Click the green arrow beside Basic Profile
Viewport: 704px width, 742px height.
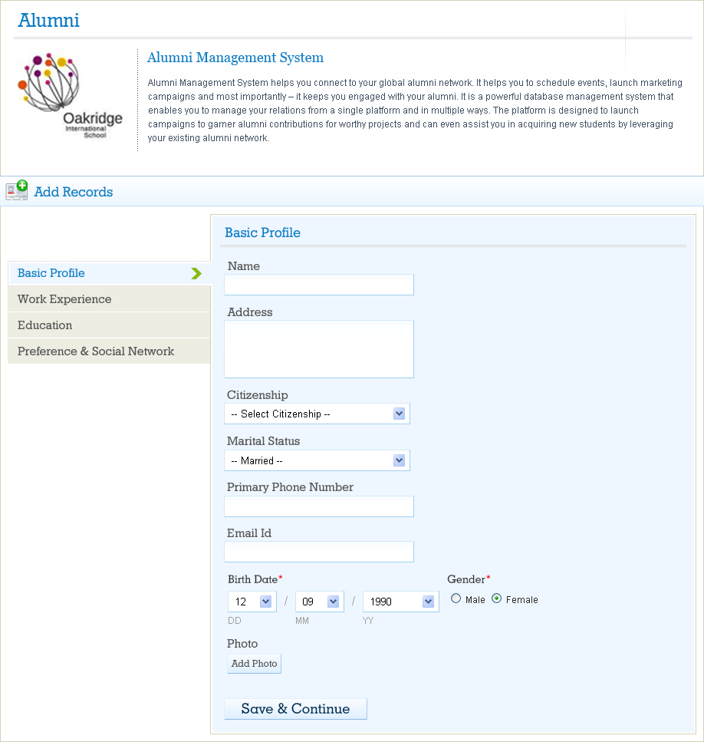click(196, 273)
